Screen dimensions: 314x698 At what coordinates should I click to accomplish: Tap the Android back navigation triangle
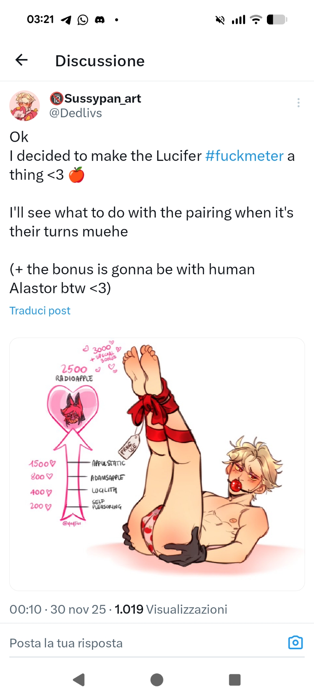[79, 680]
